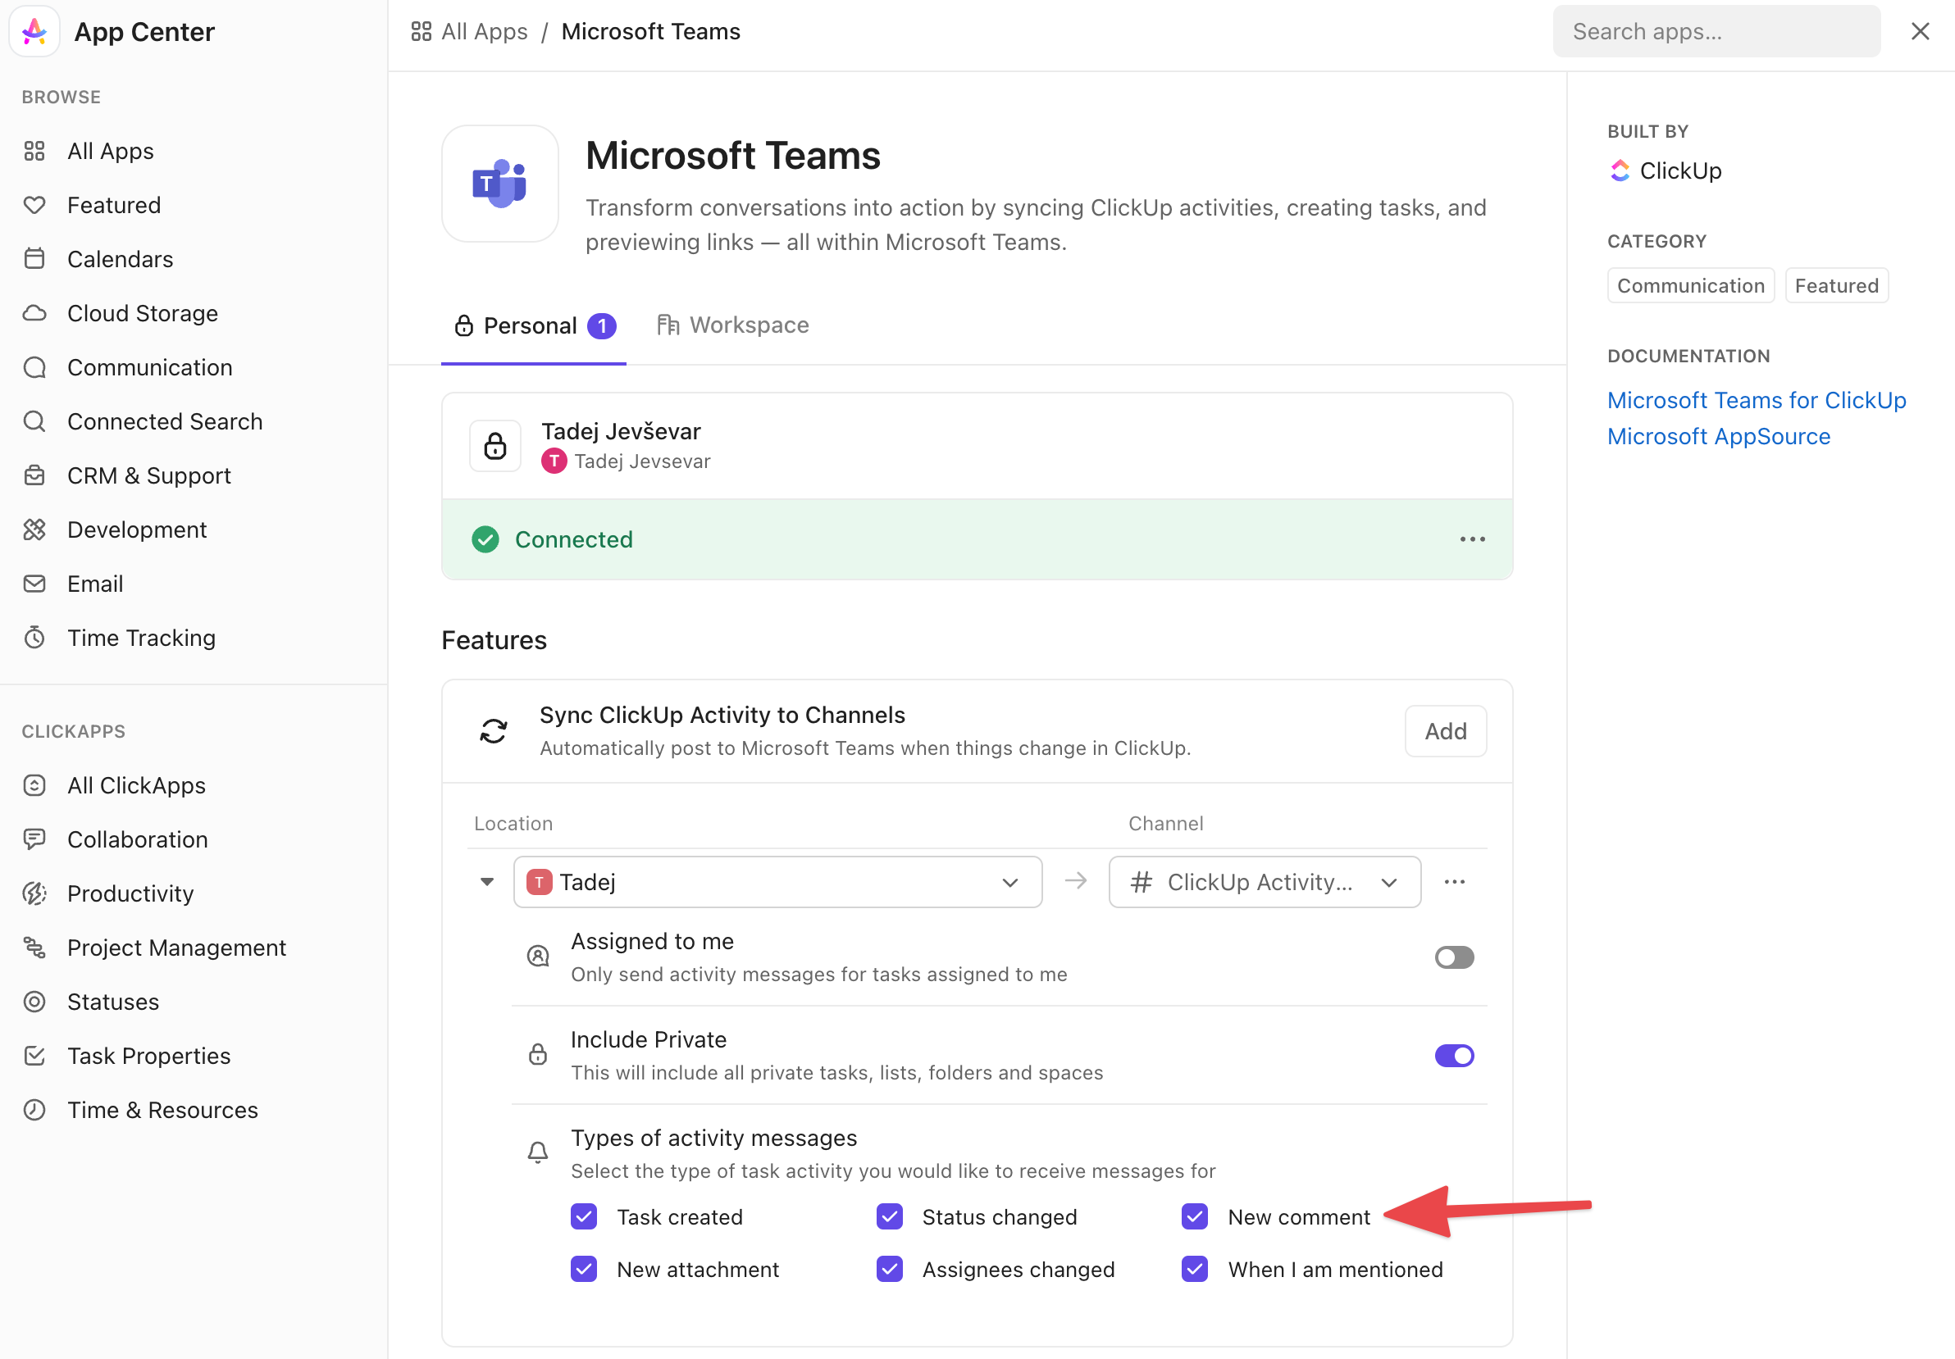Click the Featured heart icon

34,205
